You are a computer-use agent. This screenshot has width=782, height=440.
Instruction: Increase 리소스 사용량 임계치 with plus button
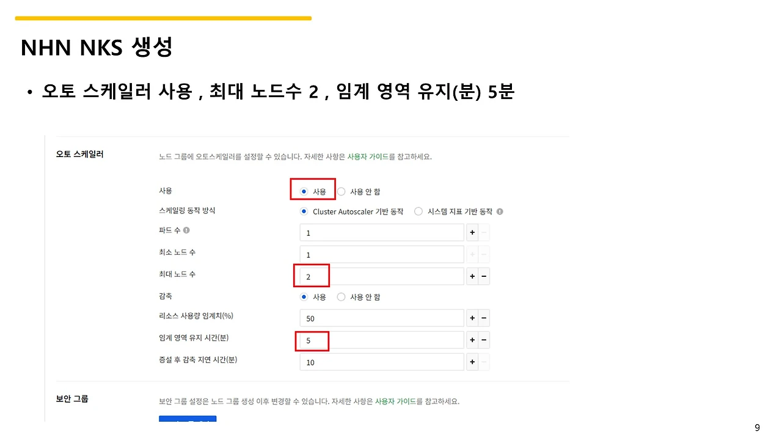tap(472, 318)
